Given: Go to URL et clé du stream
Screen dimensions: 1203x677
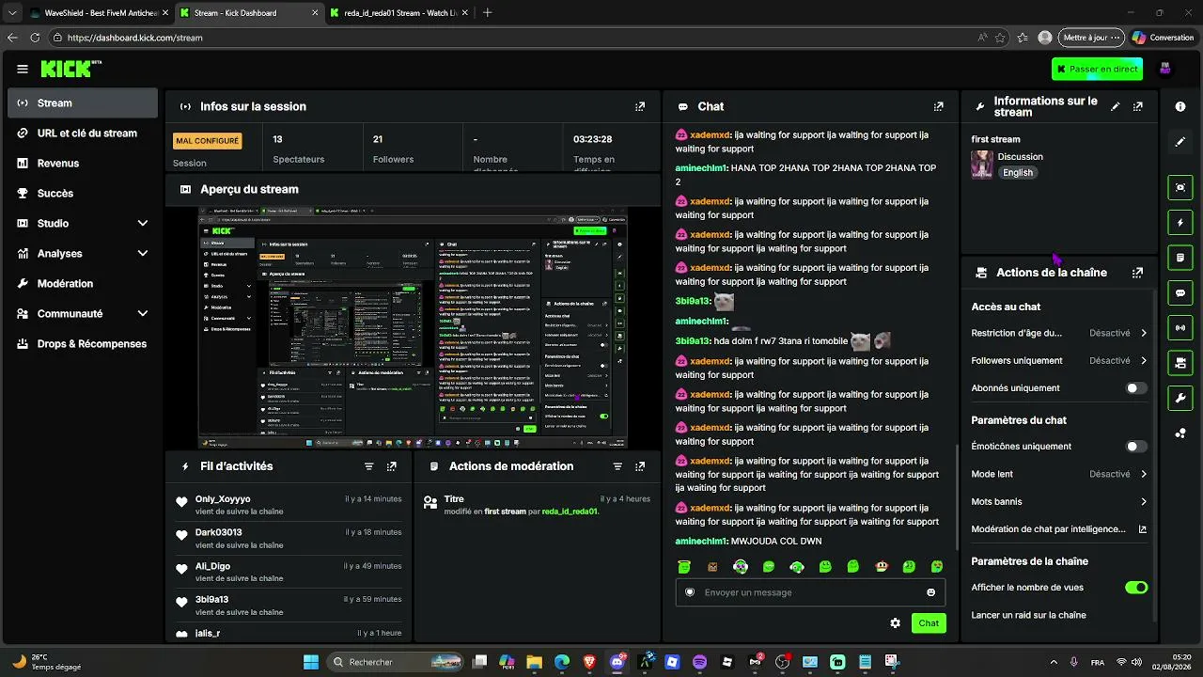Looking at the screenshot, I should pyautogui.click(x=83, y=134).
